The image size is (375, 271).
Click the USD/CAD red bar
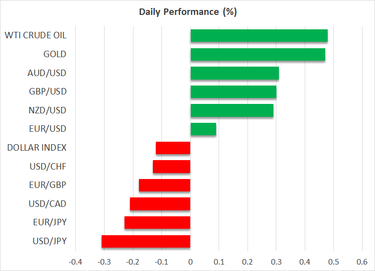tap(160, 204)
